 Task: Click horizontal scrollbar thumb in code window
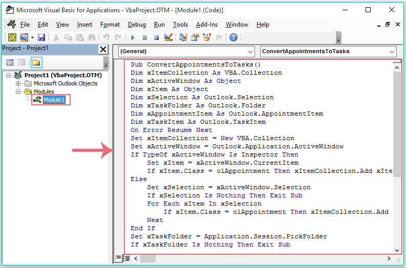(148, 258)
